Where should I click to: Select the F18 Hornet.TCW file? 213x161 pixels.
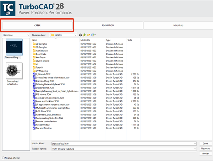tap(42, 95)
